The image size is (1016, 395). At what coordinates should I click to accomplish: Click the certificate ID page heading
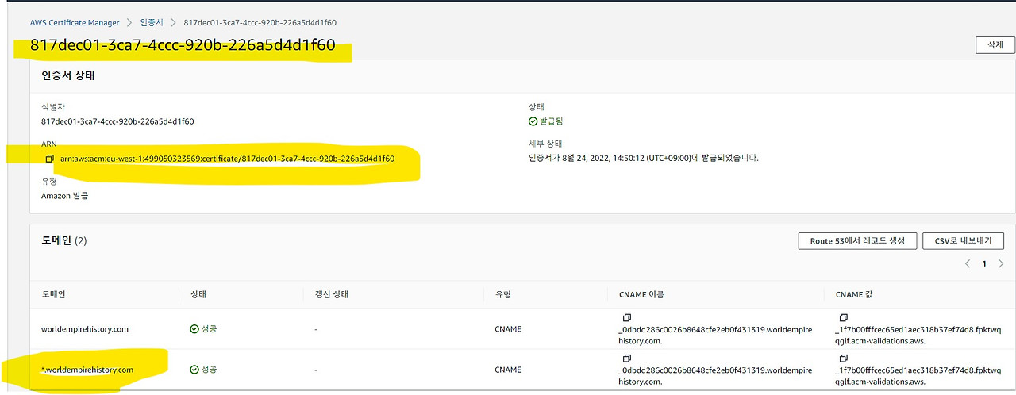(182, 46)
